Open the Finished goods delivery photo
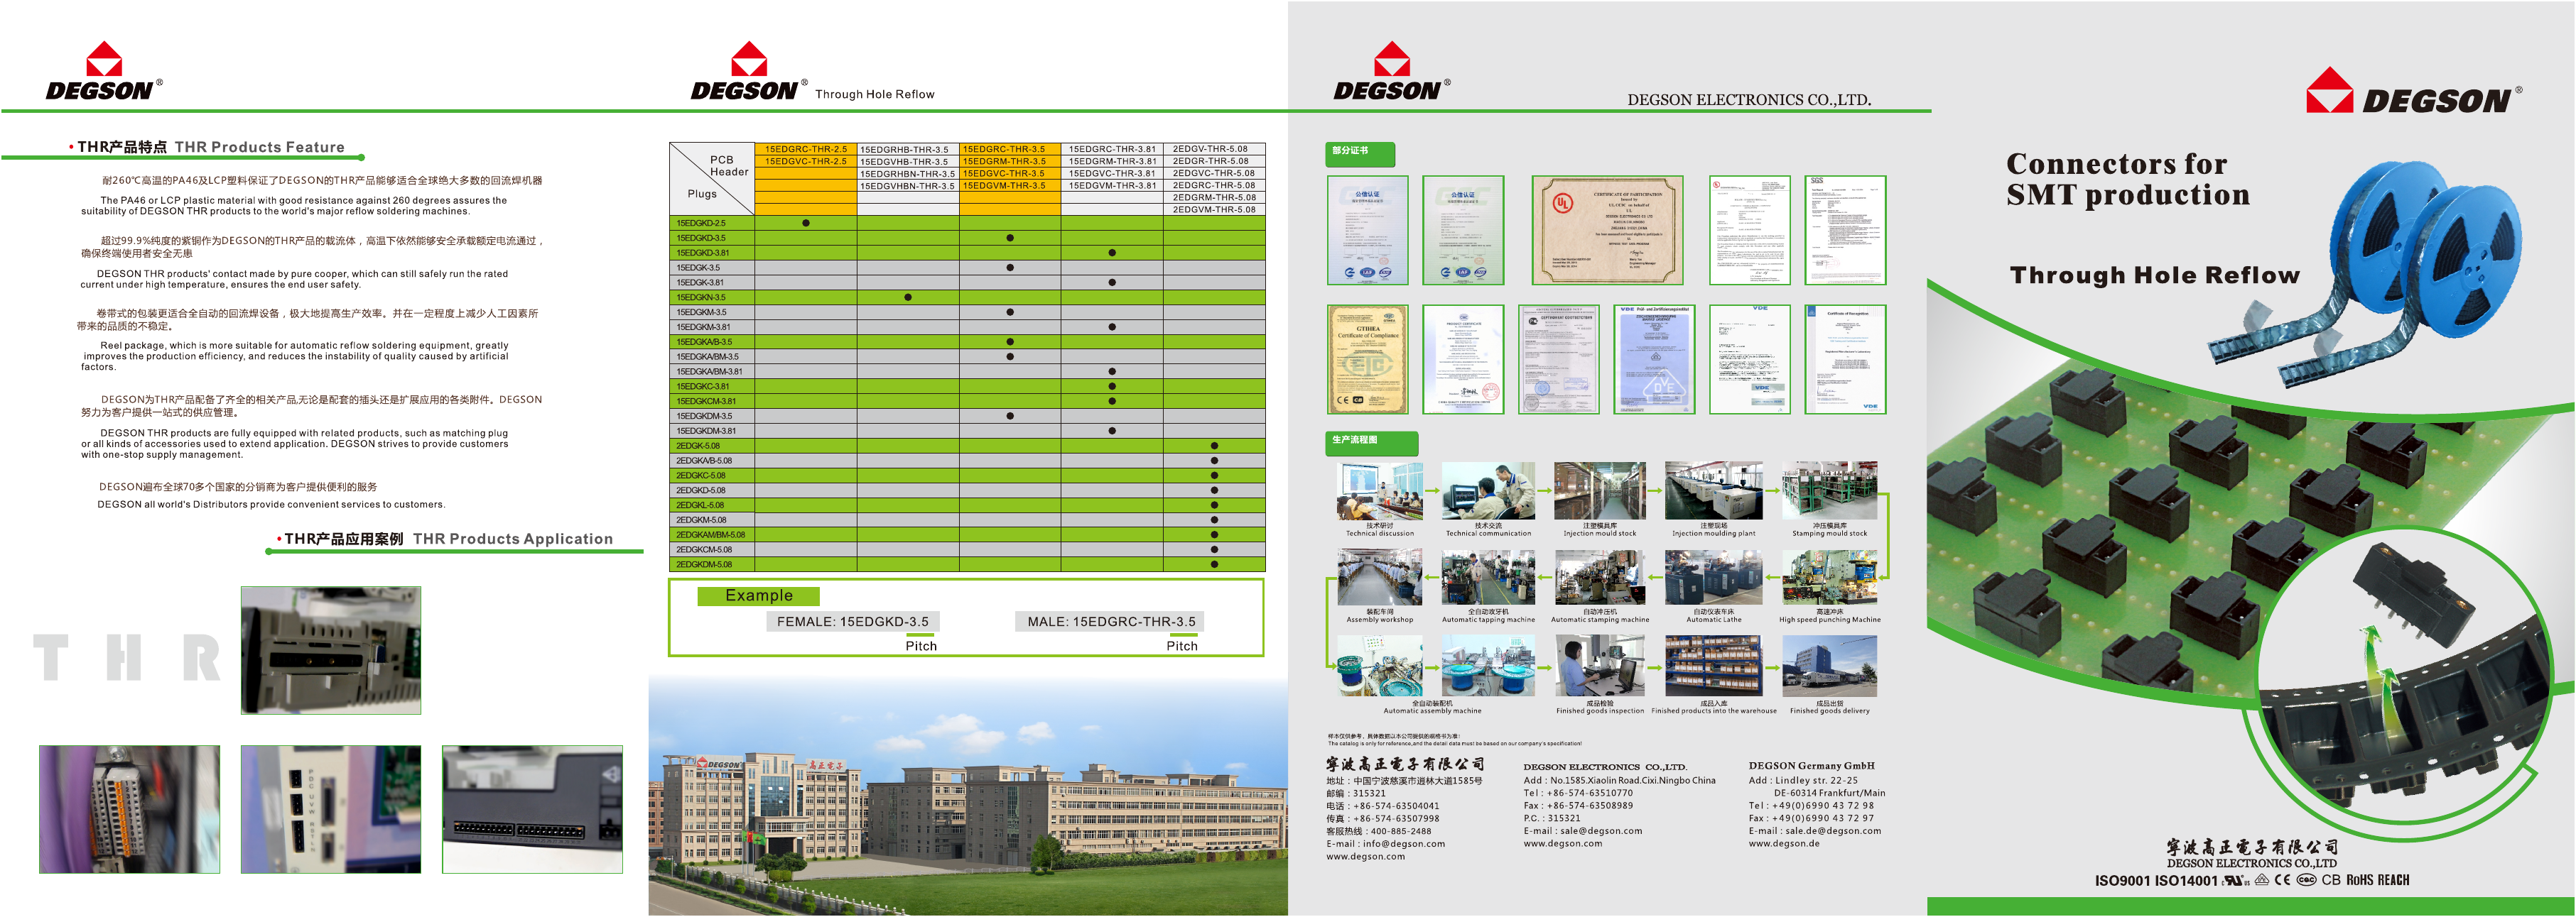The height and width of the screenshot is (917, 2576). 1829,665
